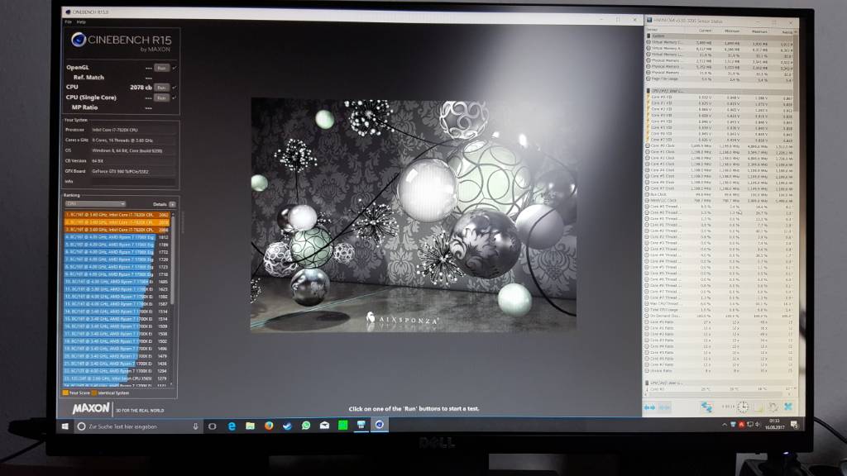Click the HWiNFO remote/network arrows icon
This screenshot has width=847, height=476.
[x=706, y=407]
